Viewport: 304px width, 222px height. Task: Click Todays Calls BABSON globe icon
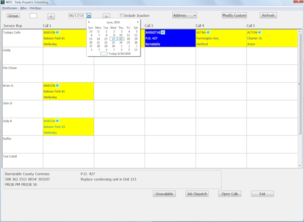click(x=58, y=32)
